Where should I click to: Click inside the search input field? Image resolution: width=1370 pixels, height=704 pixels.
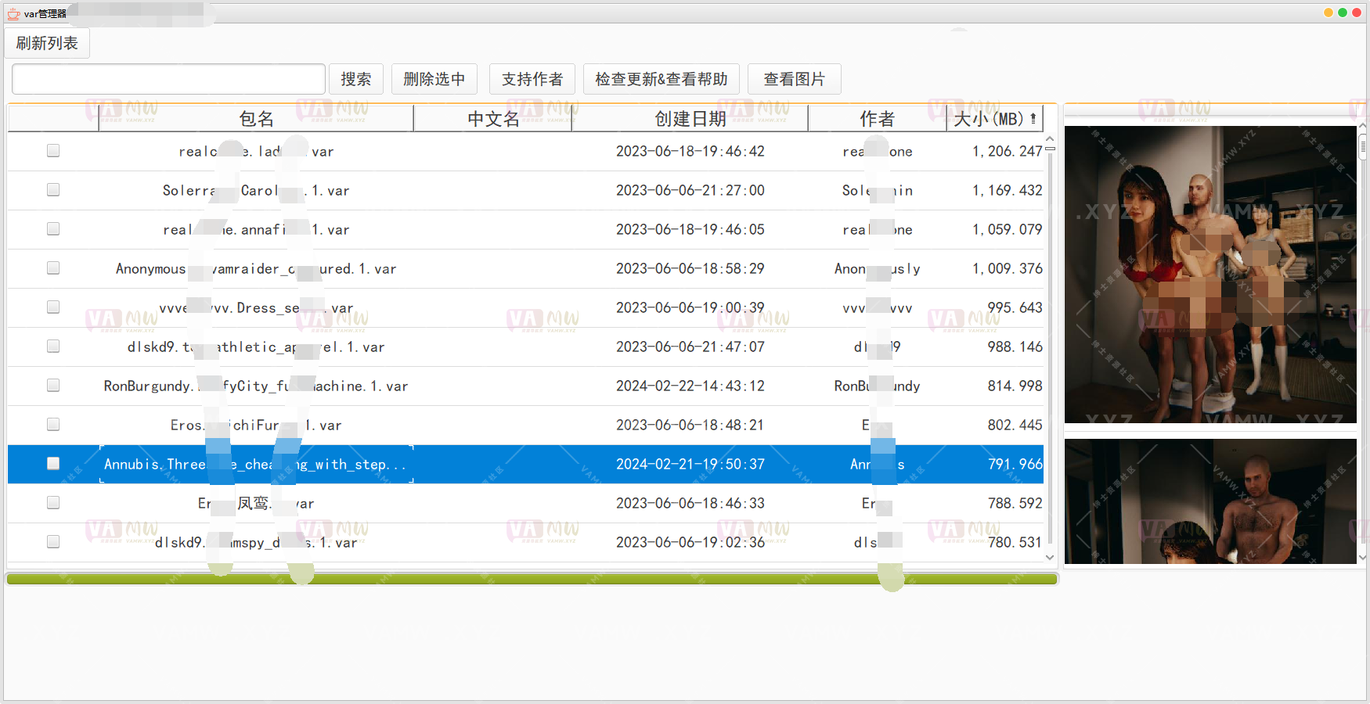pyautogui.click(x=168, y=78)
